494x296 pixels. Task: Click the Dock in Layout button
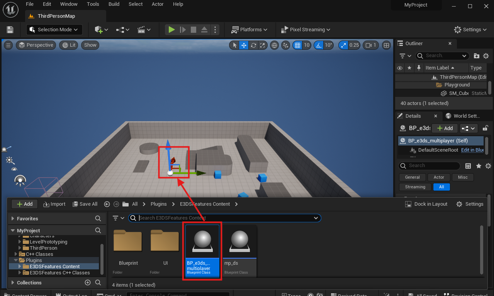426,204
